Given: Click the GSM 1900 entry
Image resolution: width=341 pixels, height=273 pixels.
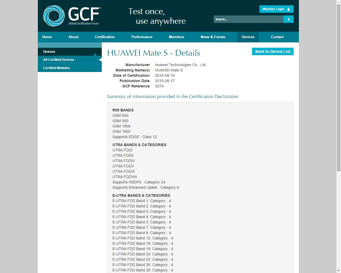Looking at the screenshot, I should (x=121, y=131).
